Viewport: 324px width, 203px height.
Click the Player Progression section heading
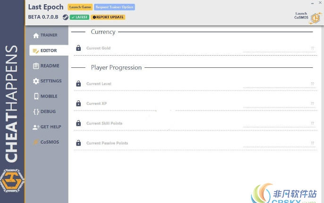click(x=116, y=68)
